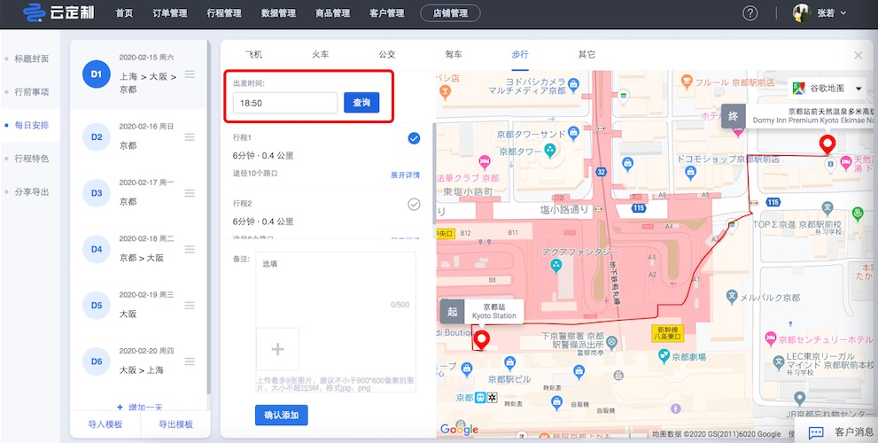Click the 导入模板 button
878x443 pixels.
coord(105,424)
